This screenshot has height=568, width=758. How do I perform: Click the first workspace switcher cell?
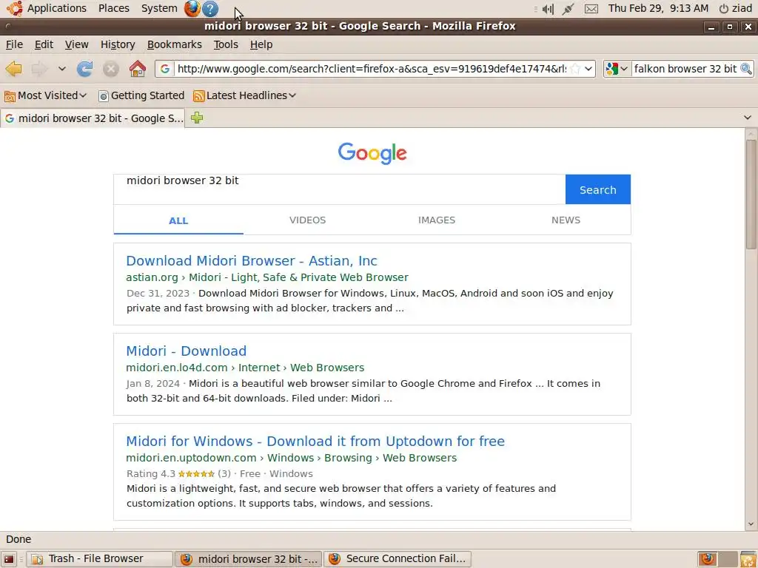(708, 559)
